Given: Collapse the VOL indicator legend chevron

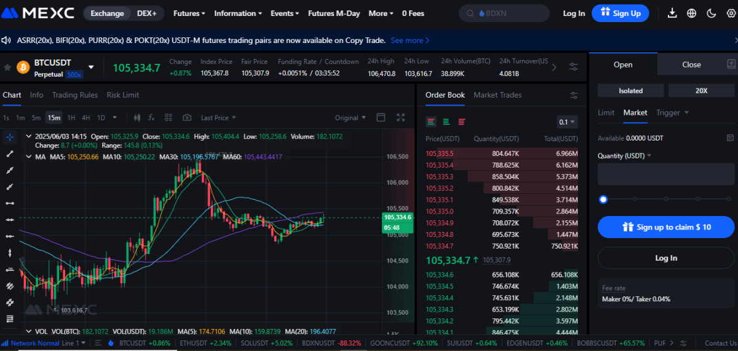Looking at the screenshot, I should [28, 331].
